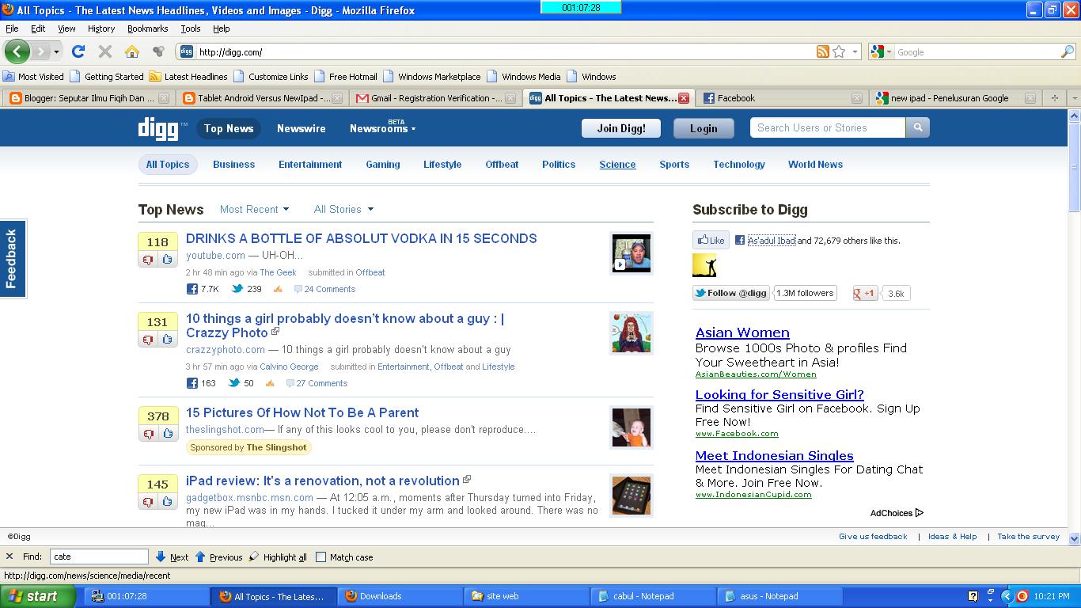
Task: Open the Most Recent dropdown
Action: [255, 209]
